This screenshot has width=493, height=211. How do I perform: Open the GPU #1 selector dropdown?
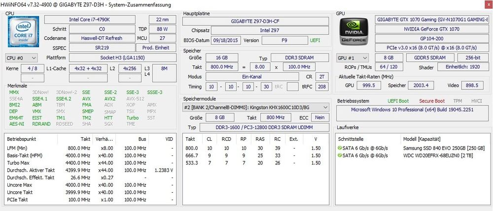point(353,58)
